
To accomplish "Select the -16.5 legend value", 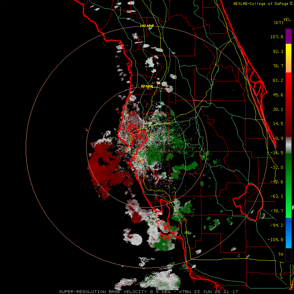I will (277, 153).
